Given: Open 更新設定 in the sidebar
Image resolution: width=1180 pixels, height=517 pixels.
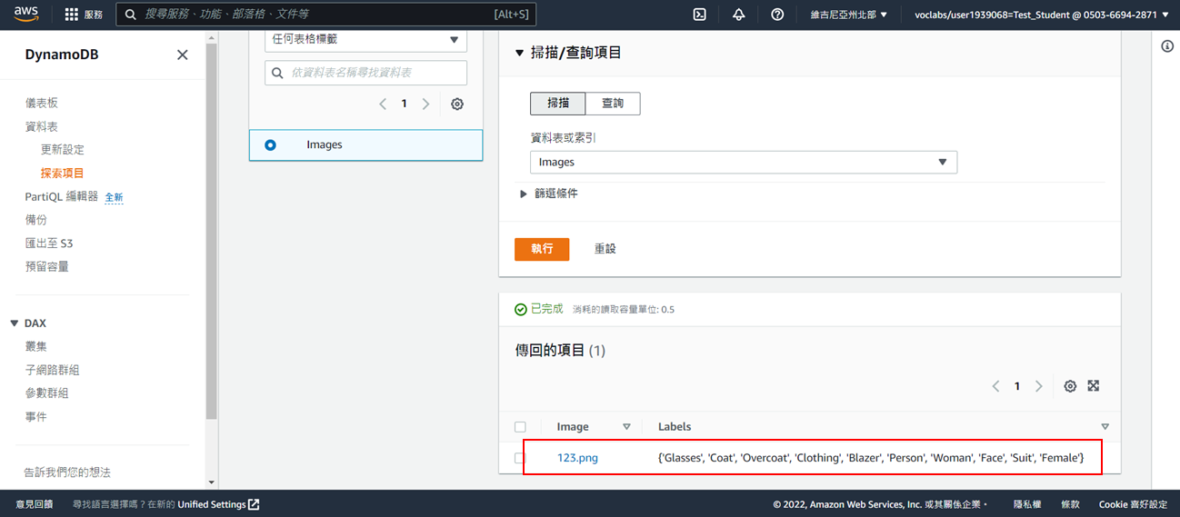Looking at the screenshot, I should coord(63,149).
